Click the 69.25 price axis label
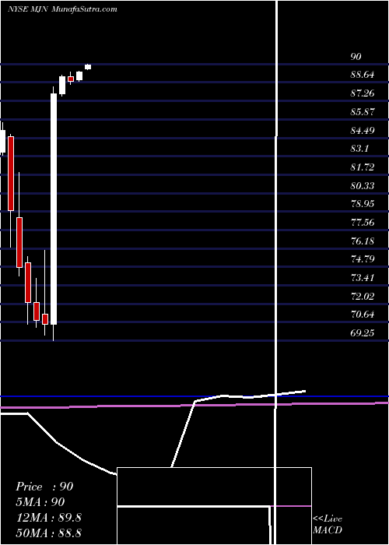 363,333
